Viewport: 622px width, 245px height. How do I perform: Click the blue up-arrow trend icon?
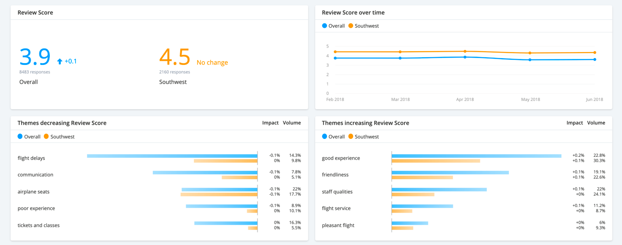pos(59,61)
